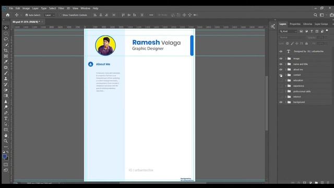
Task: Open the Filter menu
Action: [61, 8]
